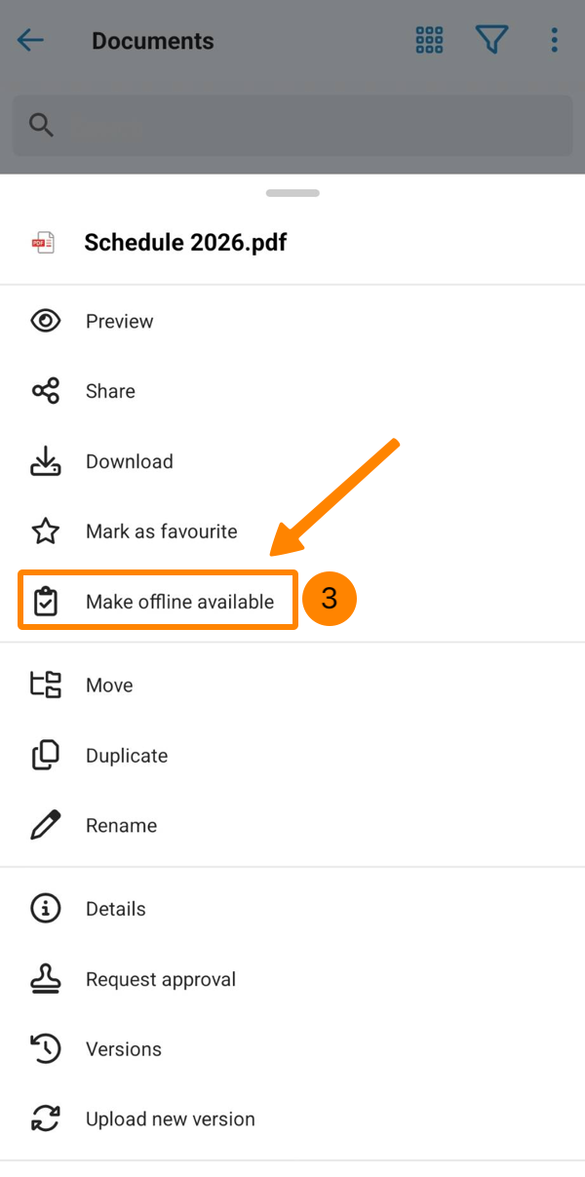585x1177 pixels.
Task: Tap the Preview eye icon
Action: pyautogui.click(x=45, y=321)
